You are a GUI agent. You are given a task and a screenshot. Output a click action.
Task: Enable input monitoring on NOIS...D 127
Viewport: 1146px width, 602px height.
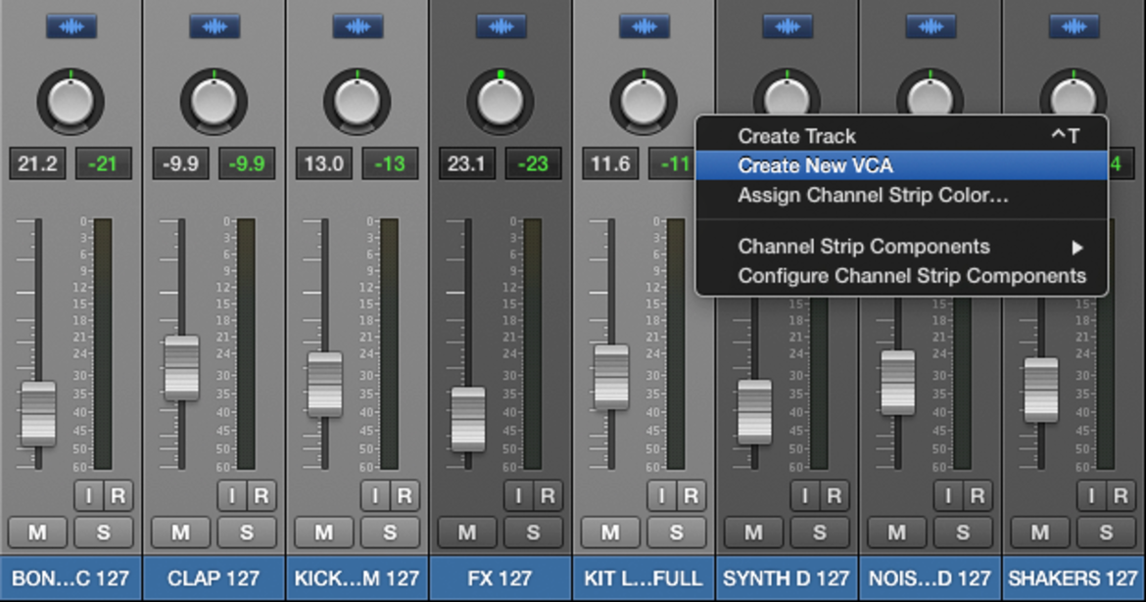[948, 496]
